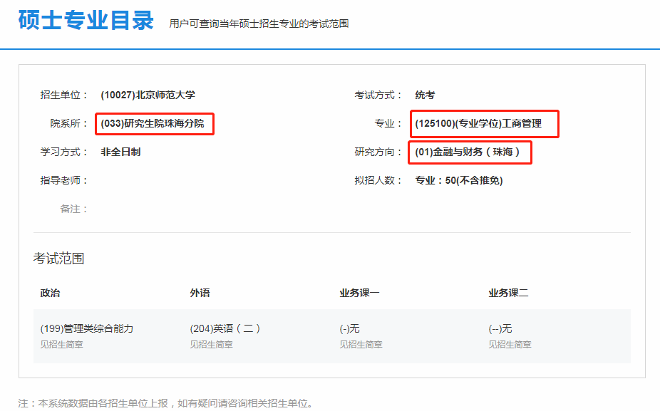Click the 硕士专业目录 page title
This screenshot has width=660, height=411.
(86, 21)
